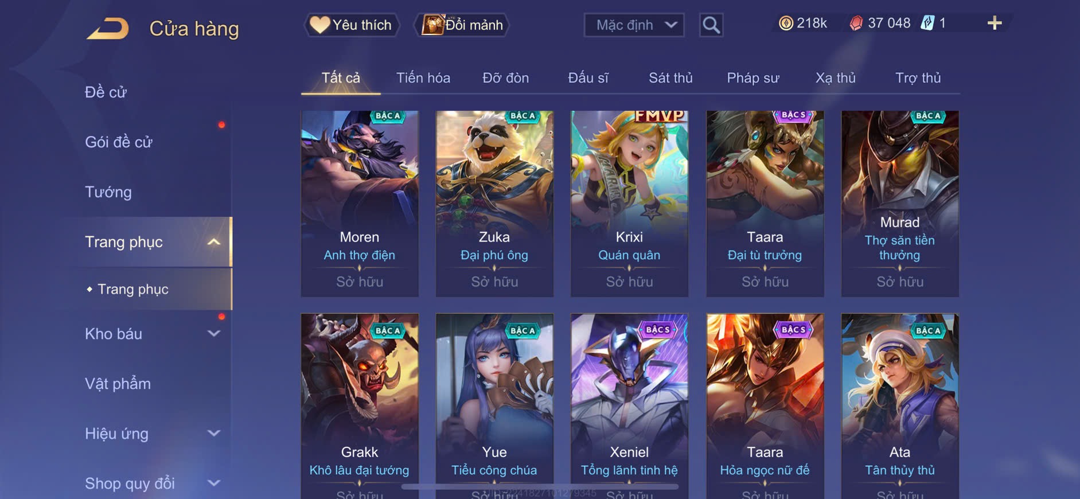The width and height of the screenshot is (1080, 499).
Task: Open the search magnifier icon
Action: click(x=711, y=25)
